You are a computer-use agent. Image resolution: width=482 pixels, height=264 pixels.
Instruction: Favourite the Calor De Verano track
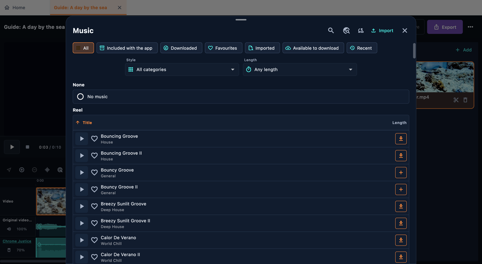(x=94, y=240)
